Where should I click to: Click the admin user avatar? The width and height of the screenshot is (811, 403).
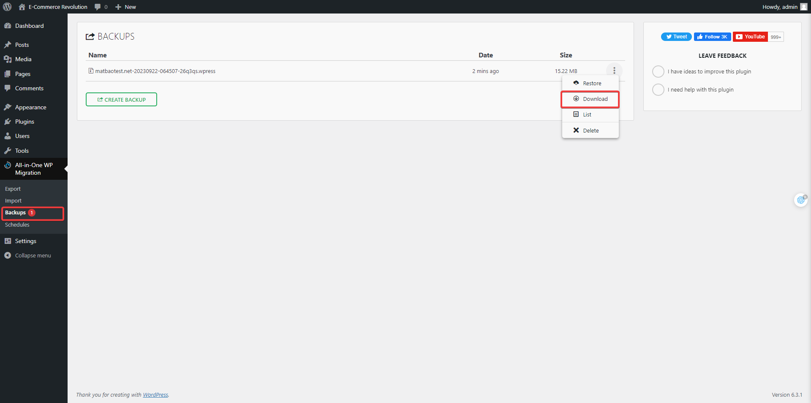point(803,7)
